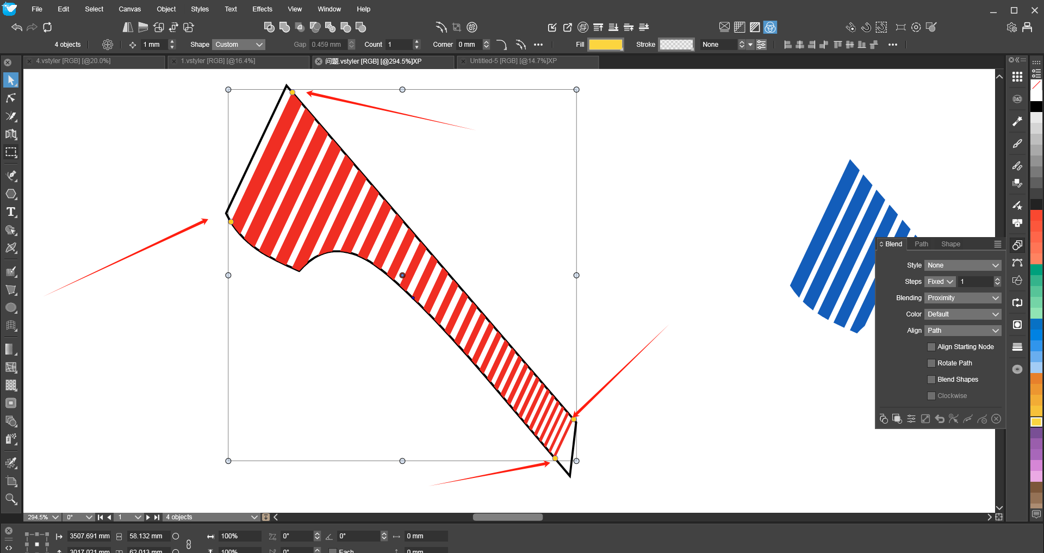The image size is (1044, 553).
Task: Select the Pointer selection tool
Action: tap(11, 80)
